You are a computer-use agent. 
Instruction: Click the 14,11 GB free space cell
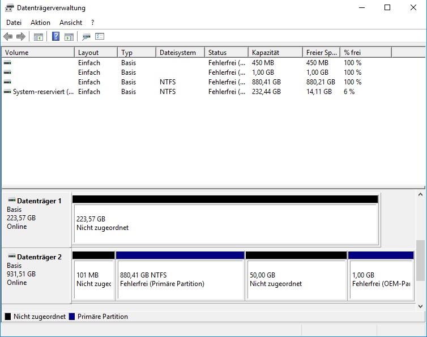(x=319, y=92)
